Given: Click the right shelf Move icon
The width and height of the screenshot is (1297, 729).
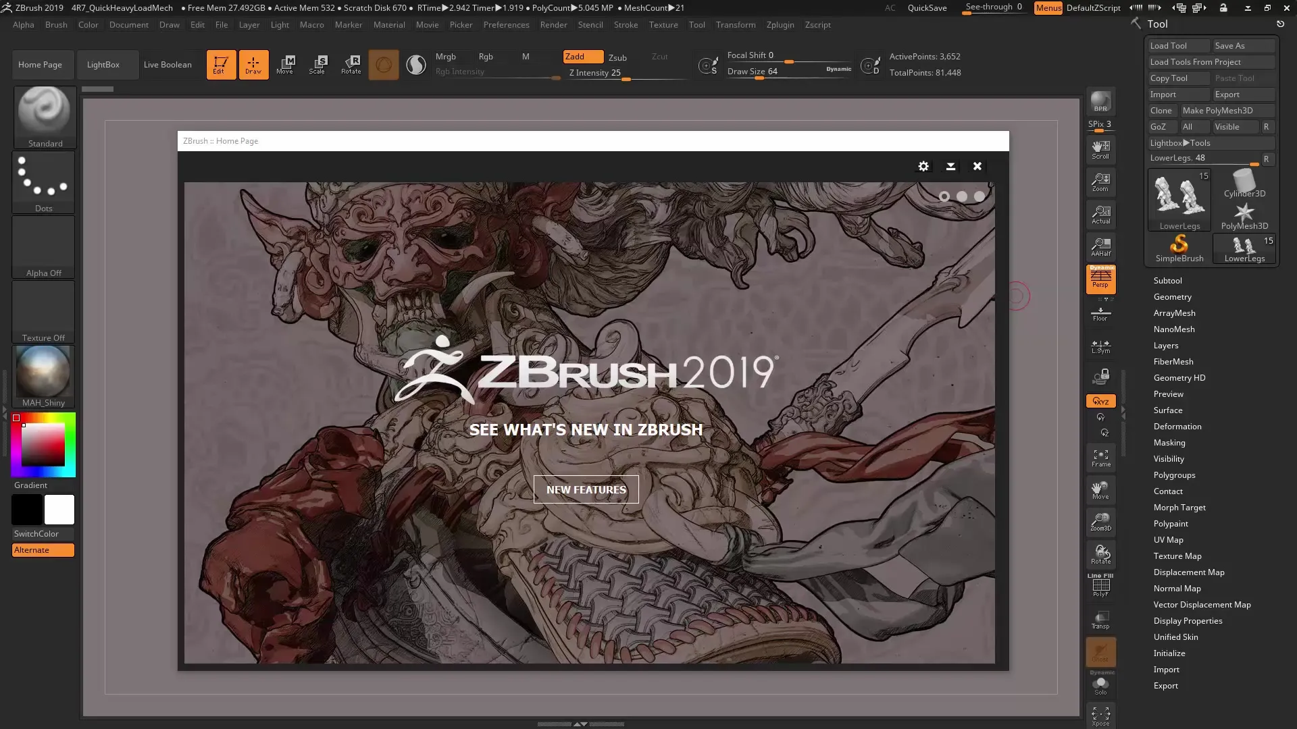Looking at the screenshot, I should pos(1100,490).
